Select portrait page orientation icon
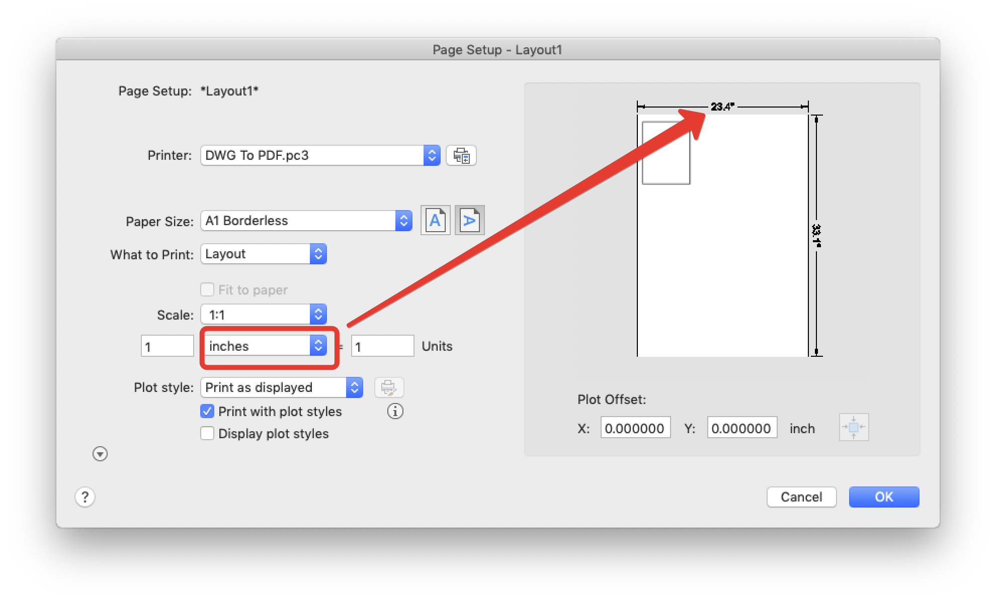This screenshot has width=996, height=602. click(x=435, y=220)
